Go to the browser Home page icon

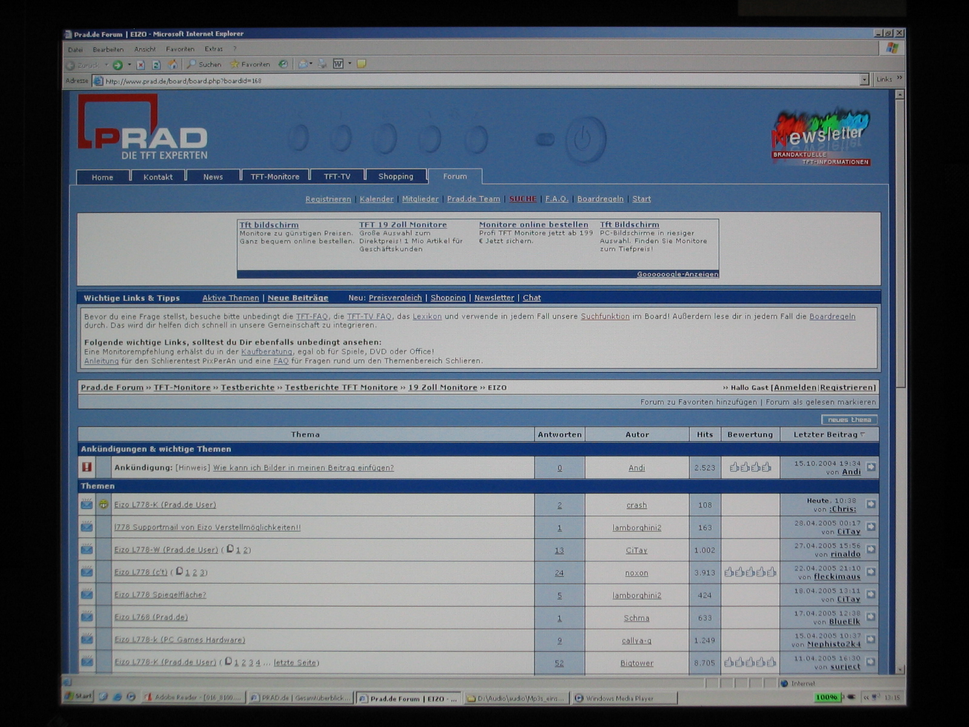[x=173, y=64]
